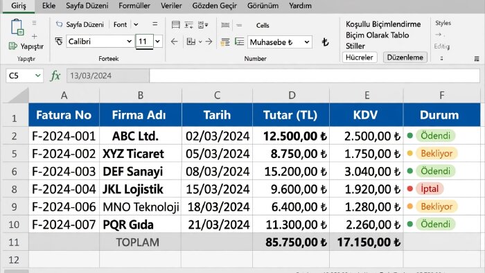Click the Styles label button
This screenshot has height=273, width=485.
click(x=443, y=23)
